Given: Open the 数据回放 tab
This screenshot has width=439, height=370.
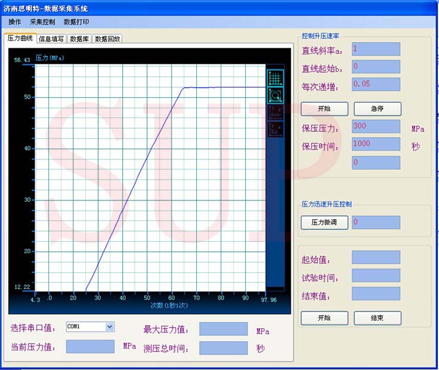Looking at the screenshot, I should [108, 39].
